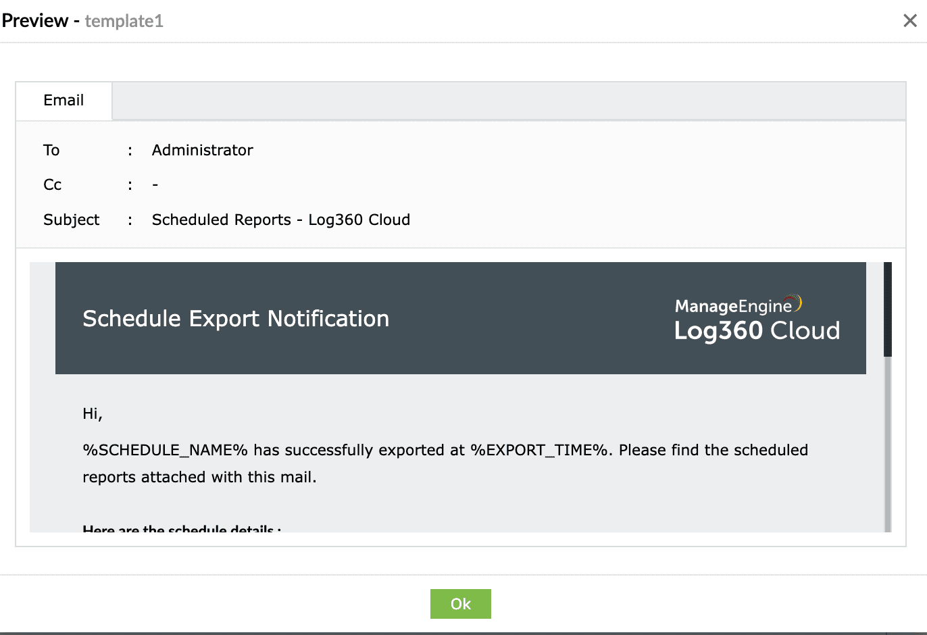Image resolution: width=927 pixels, height=635 pixels.
Task: Click the Cc dash value
Action: 155,184
